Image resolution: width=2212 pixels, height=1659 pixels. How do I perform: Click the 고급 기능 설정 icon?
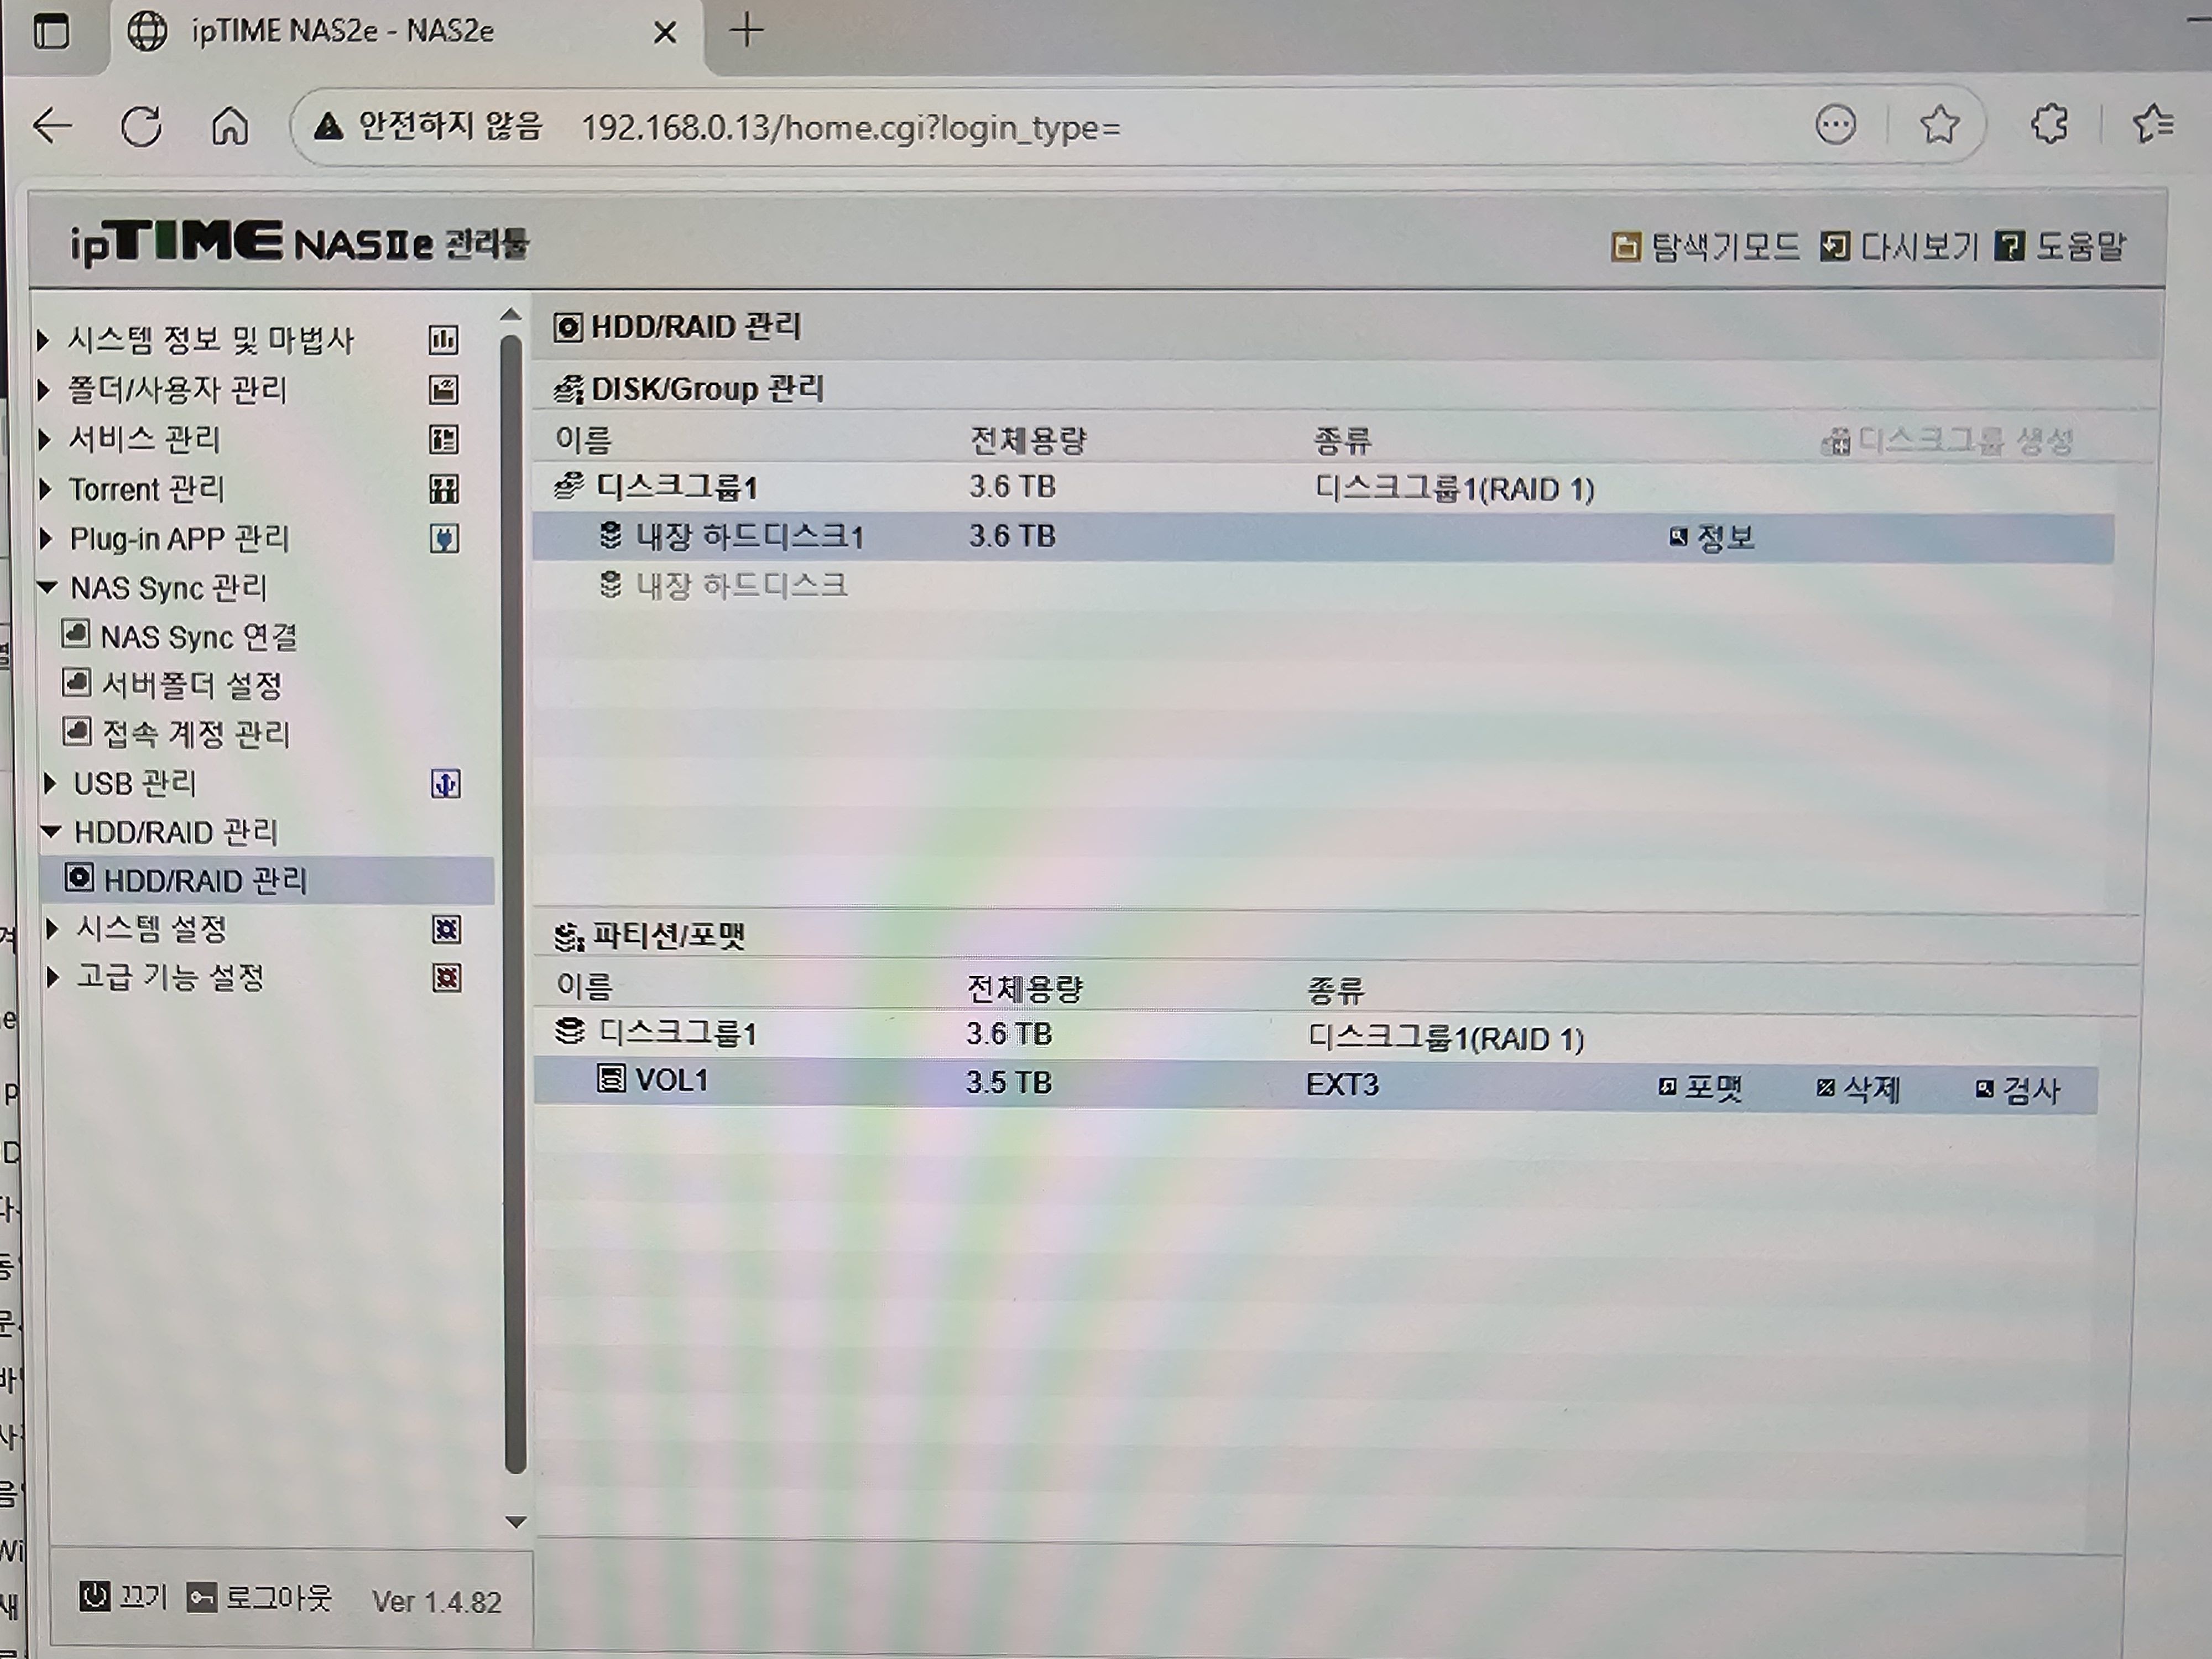pyautogui.click(x=447, y=977)
